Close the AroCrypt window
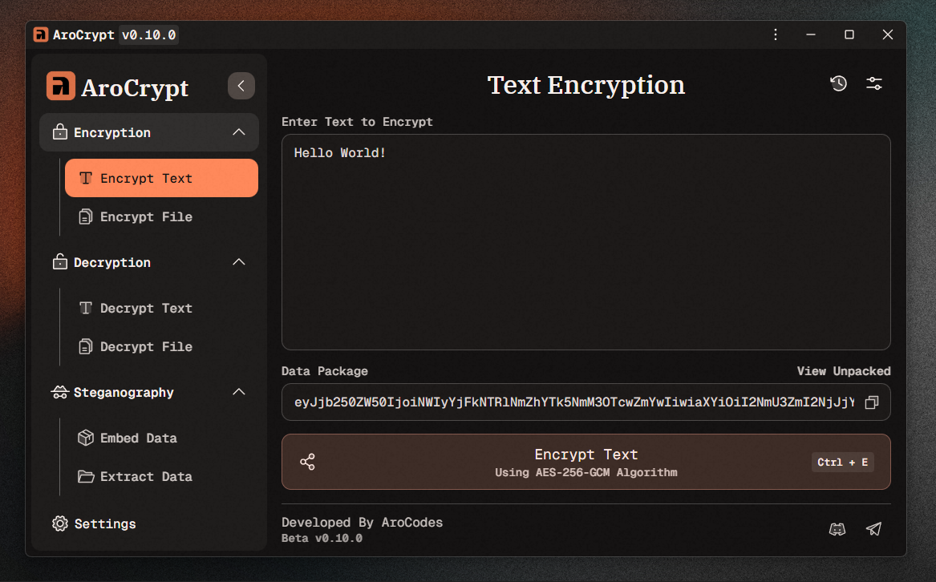Screen dimensions: 936x582 tap(888, 34)
